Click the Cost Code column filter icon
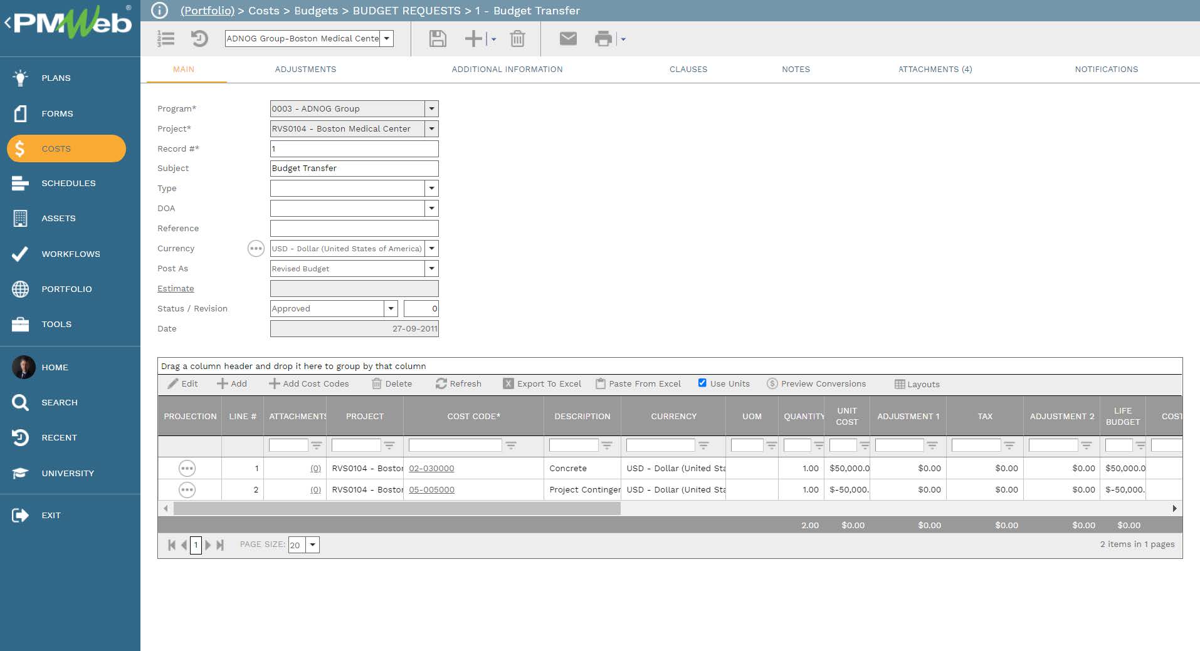Viewport: 1200px width, 651px height. coord(511,445)
